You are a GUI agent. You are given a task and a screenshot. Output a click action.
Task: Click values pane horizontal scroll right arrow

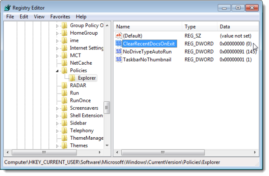255,152
